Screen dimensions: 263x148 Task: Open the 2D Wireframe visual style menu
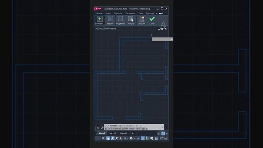coord(110,29)
